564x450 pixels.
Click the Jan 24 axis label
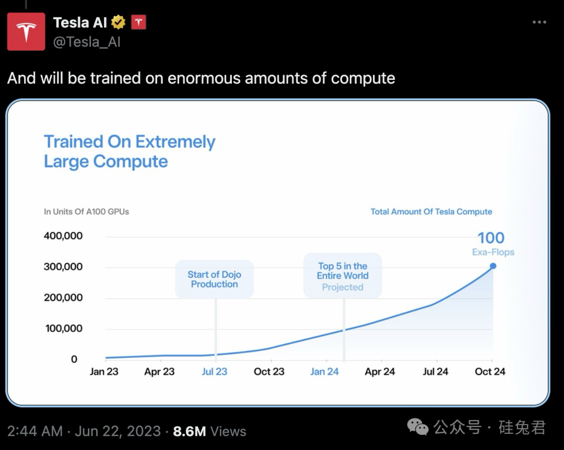tap(324, 372)
